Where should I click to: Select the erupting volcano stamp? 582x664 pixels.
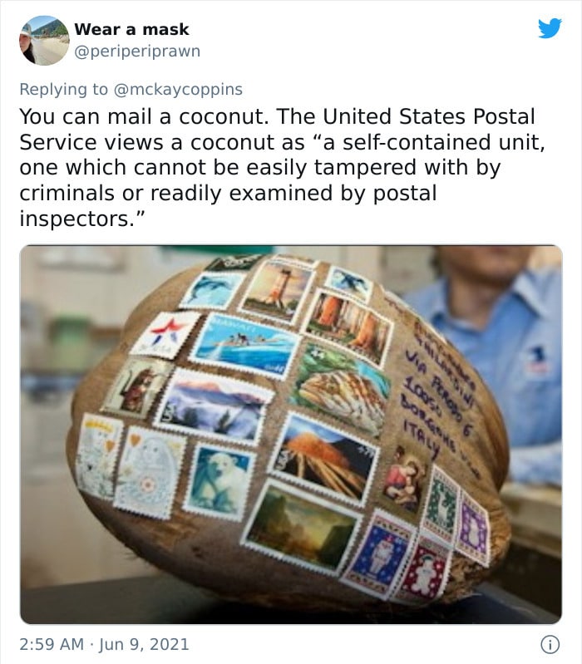coord(324,459)
